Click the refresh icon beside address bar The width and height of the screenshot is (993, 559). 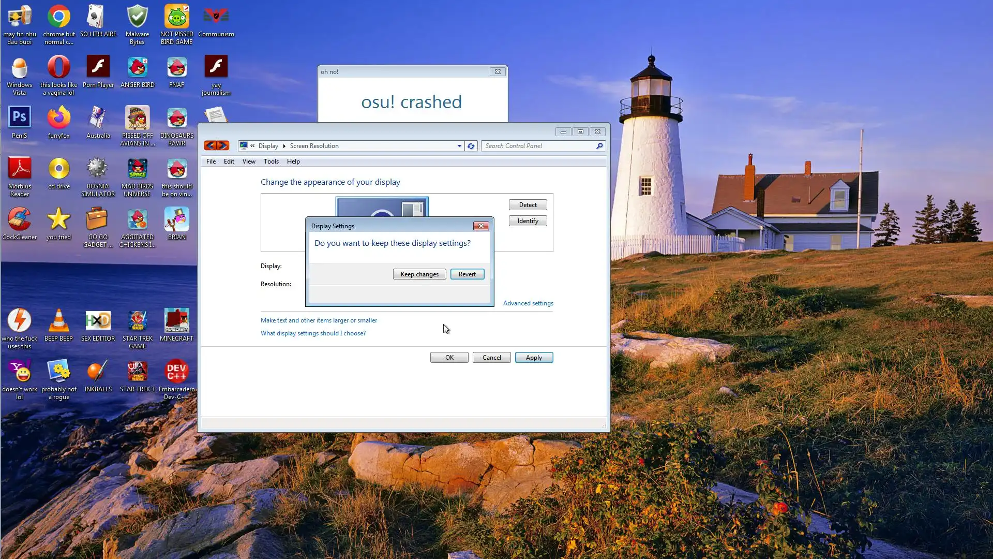point(471,146)
